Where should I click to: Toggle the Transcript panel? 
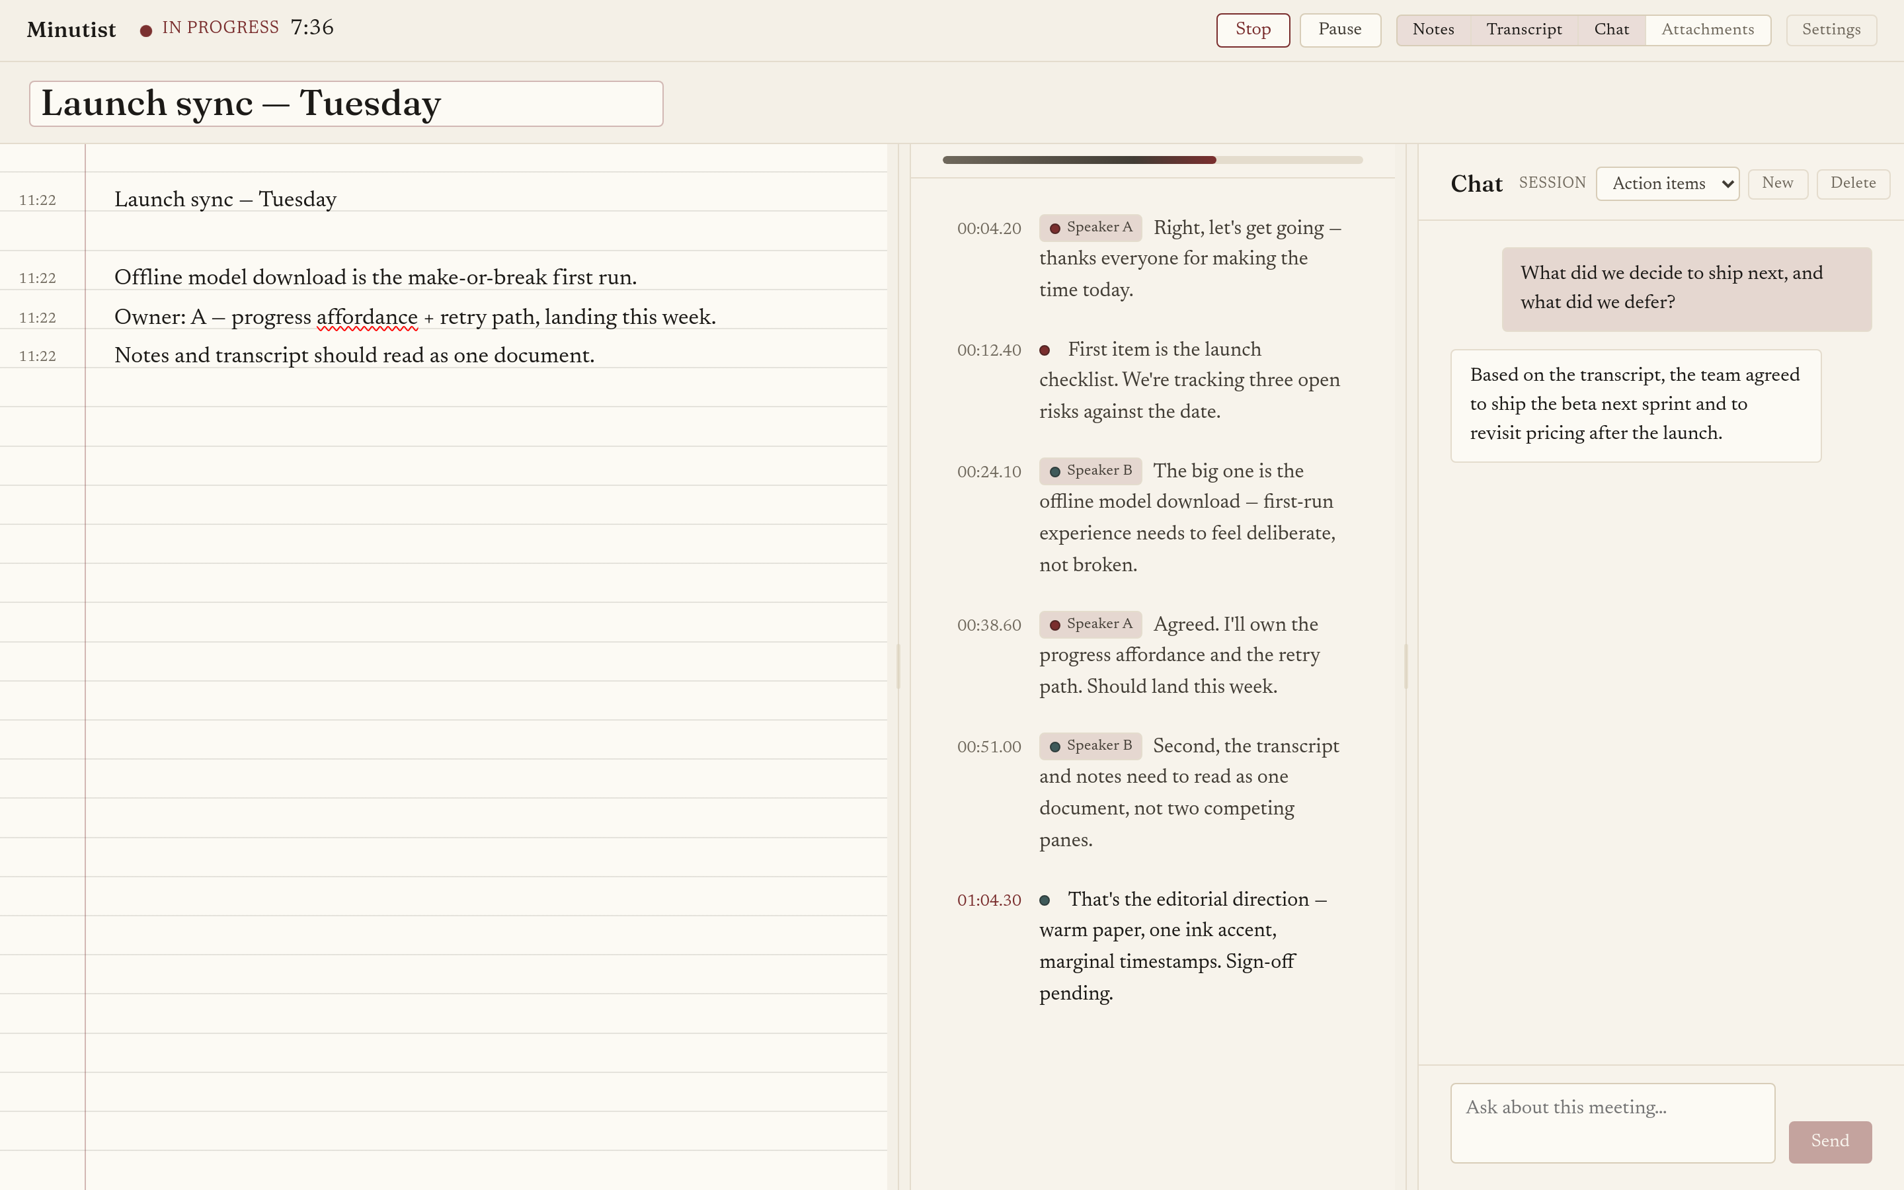pos(1523,30)
